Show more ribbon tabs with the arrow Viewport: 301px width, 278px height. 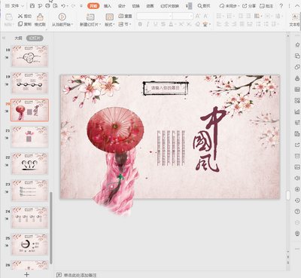coord(190,6)
